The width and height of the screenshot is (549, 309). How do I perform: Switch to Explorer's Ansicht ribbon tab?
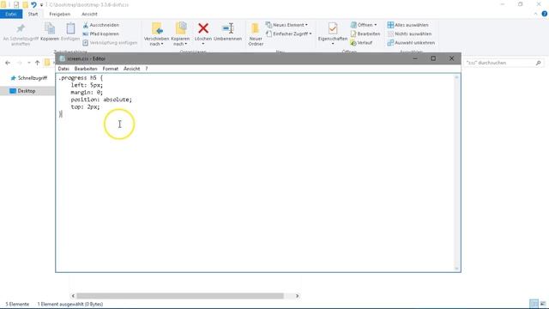(x=89, y=14)
